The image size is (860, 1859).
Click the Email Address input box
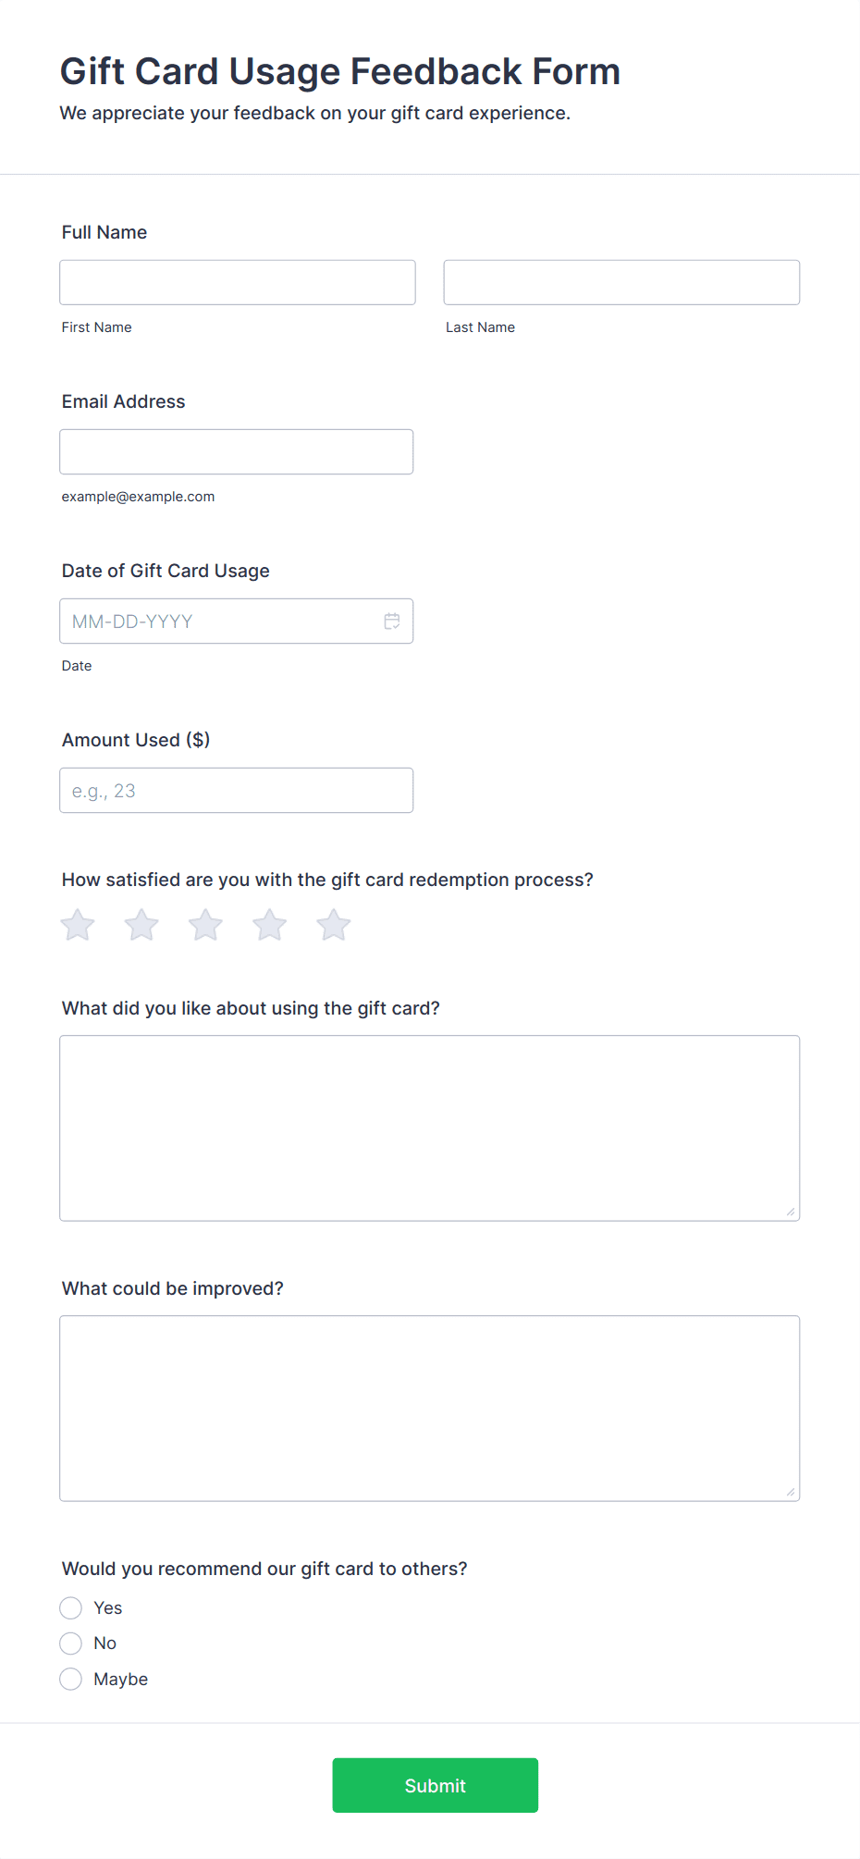pos(237,452)
